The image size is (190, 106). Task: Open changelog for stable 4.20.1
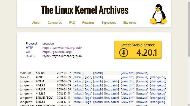point(158,77)
